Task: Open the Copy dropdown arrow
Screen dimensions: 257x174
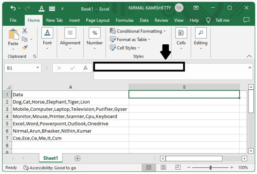Action: pyautogui.click(x=31, y=39)
